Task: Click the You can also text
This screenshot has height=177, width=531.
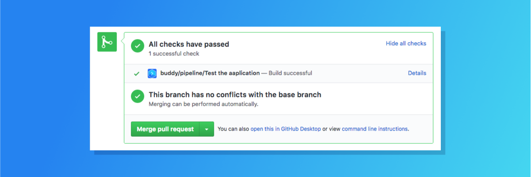Action: (x=233, y=129)
